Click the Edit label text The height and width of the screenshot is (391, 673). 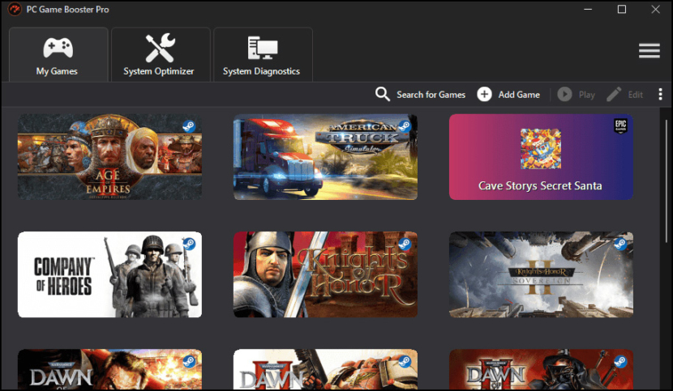tap(635, 95)
